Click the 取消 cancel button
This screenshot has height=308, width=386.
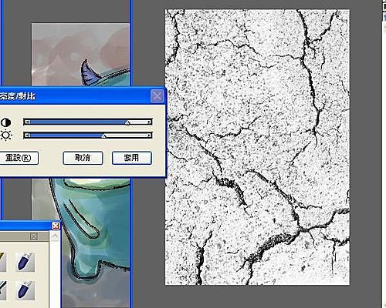coord(83,158)
